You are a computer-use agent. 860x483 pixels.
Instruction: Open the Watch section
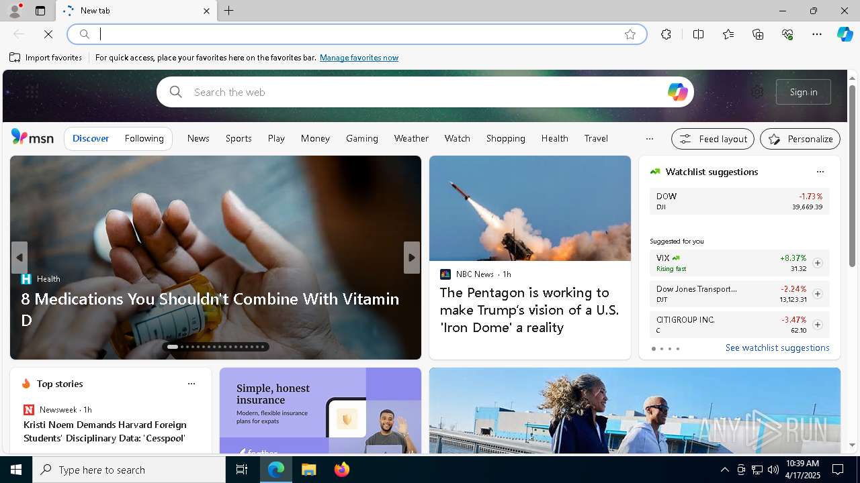[x=457, y=138]
